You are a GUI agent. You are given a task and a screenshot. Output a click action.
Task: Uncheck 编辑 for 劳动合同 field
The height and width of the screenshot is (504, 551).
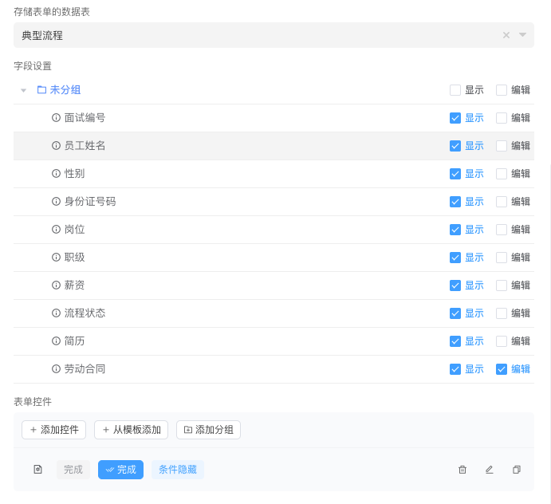(502, 369)
